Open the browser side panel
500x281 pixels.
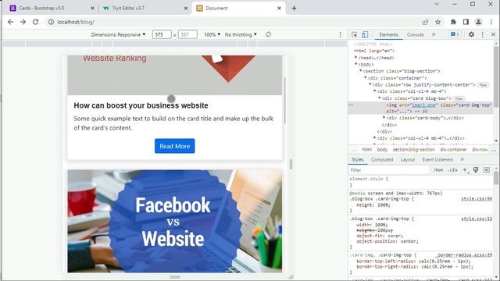click(x=466, y=22)
